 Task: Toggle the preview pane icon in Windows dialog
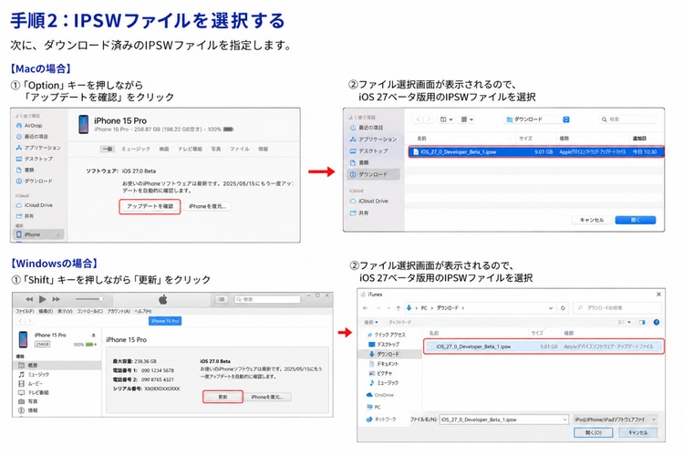[642, 322]
